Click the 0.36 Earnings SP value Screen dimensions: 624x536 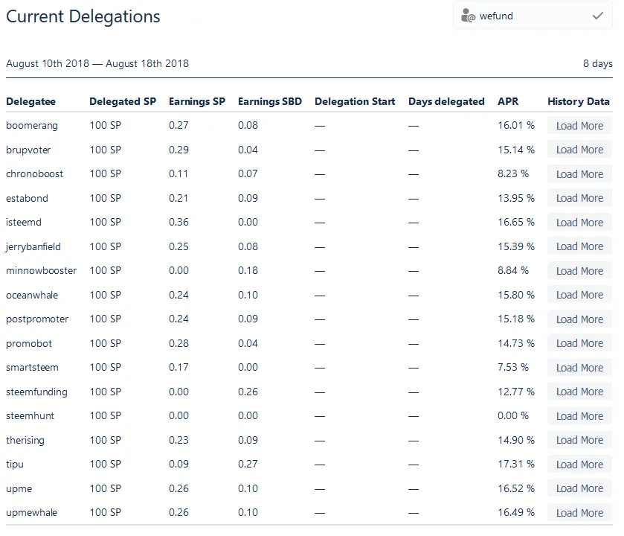point(178,222)
